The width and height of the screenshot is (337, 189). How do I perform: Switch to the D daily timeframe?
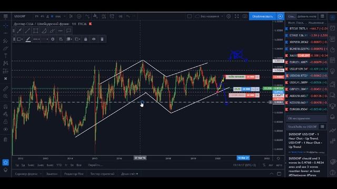(47, 16)
